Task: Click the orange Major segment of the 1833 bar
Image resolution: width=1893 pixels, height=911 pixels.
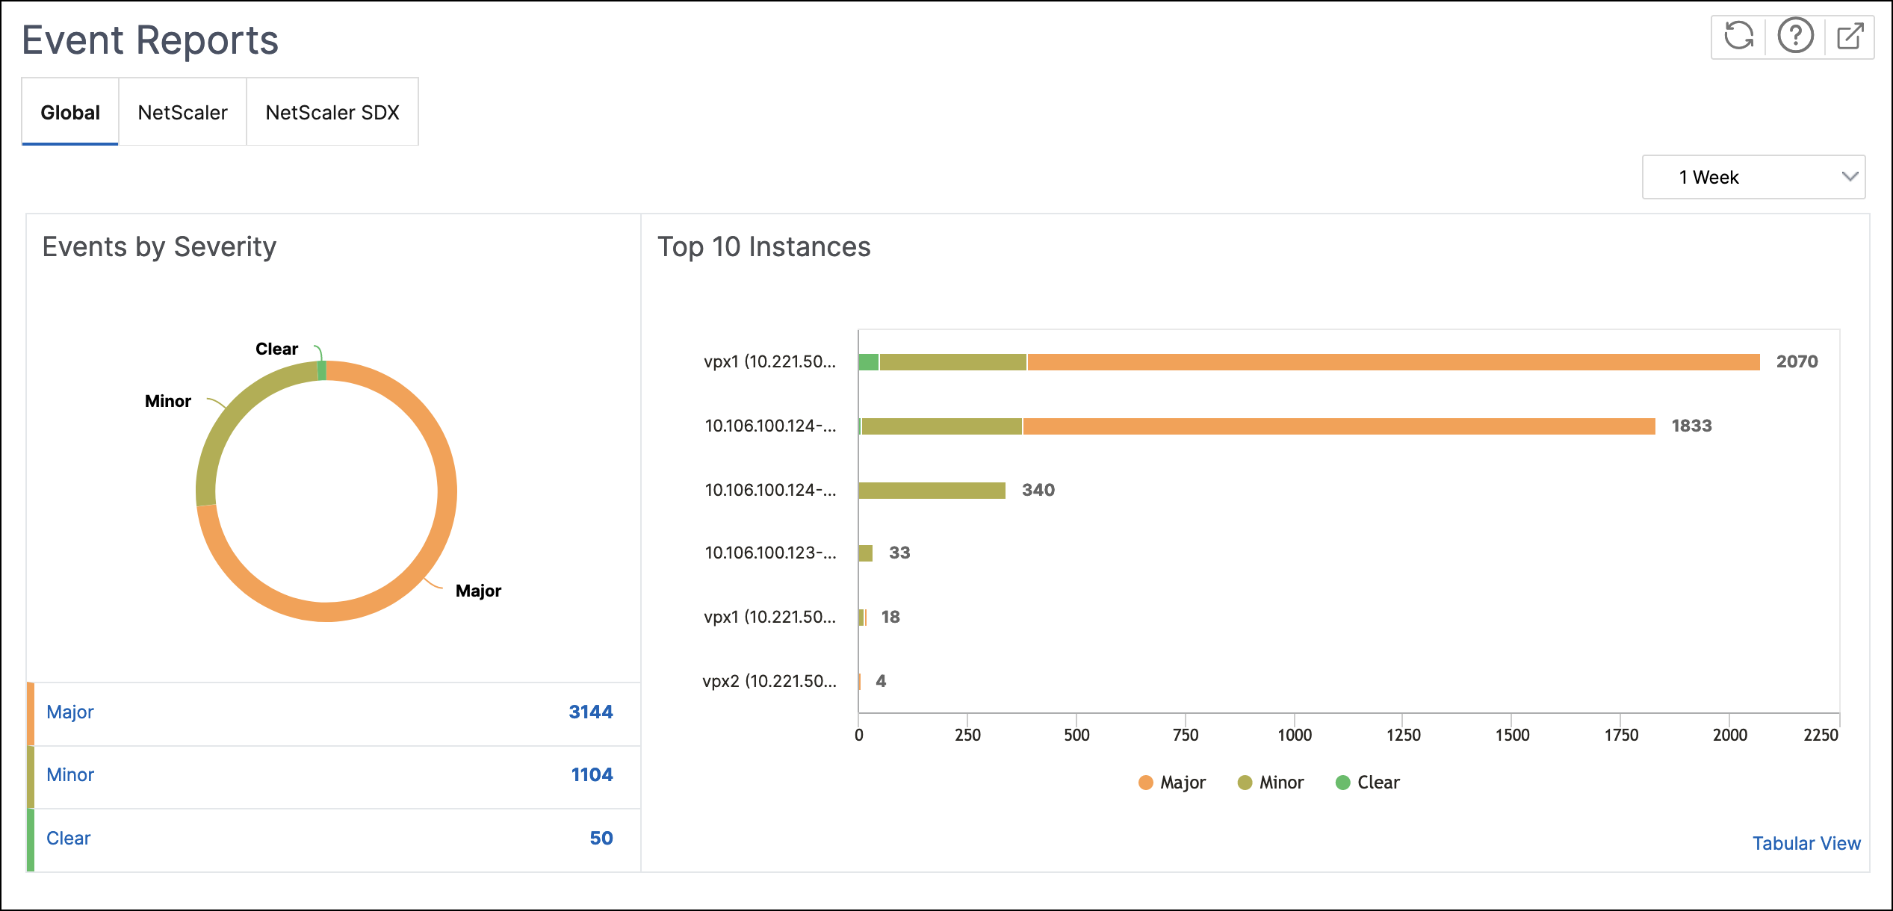Action: coord(1339,426)
